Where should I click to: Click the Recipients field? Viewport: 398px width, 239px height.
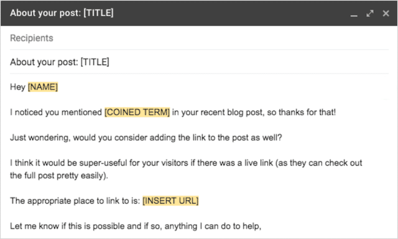pos(199,38)
